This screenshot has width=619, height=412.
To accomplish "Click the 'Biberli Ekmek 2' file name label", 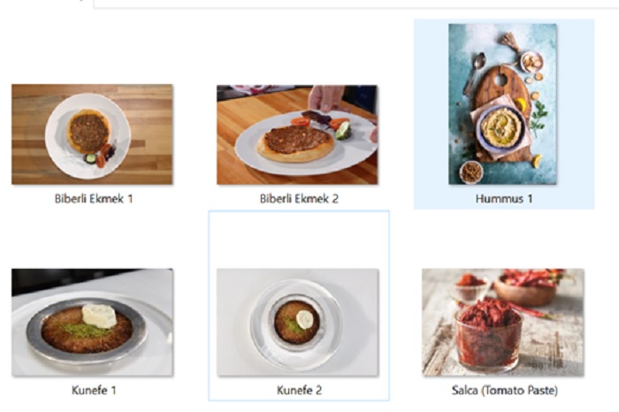I will pos(299,199).
